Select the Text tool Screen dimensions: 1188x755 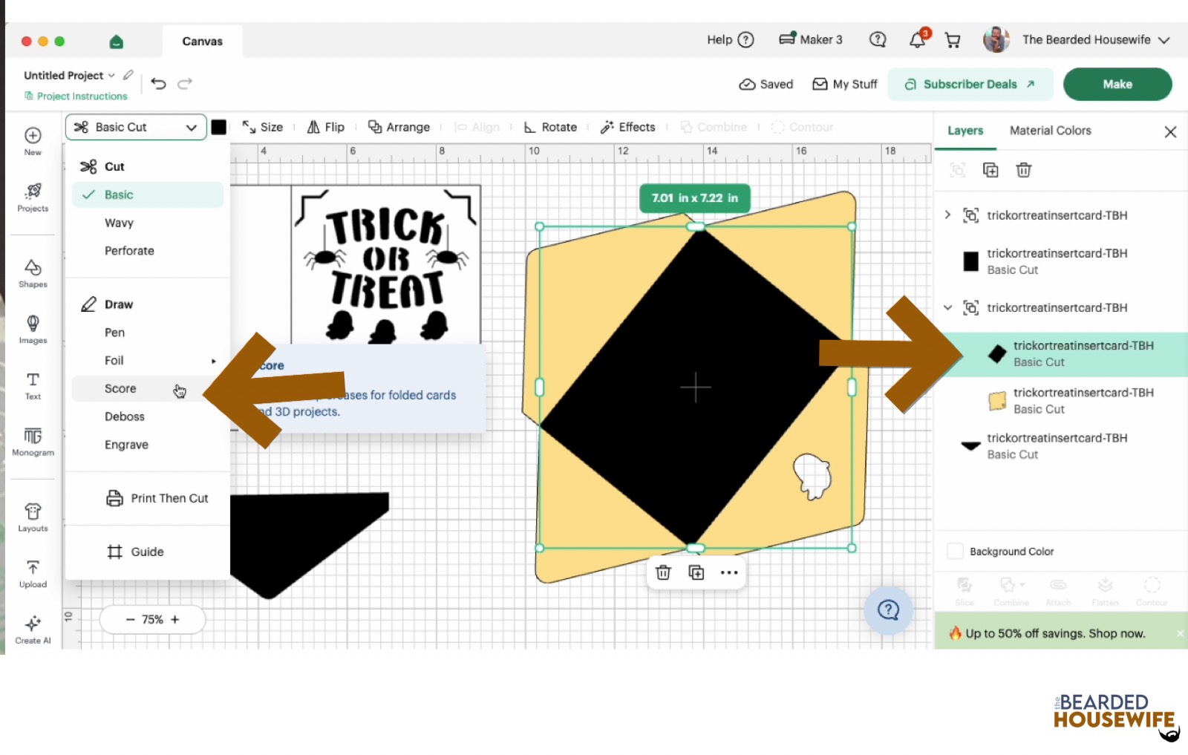[x=33, y=386]
